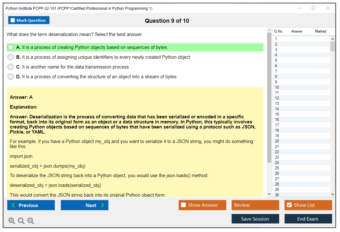Click the reset zoom magnifier icon
This screenshot has height=232, width=340.
tap(21, 221)
